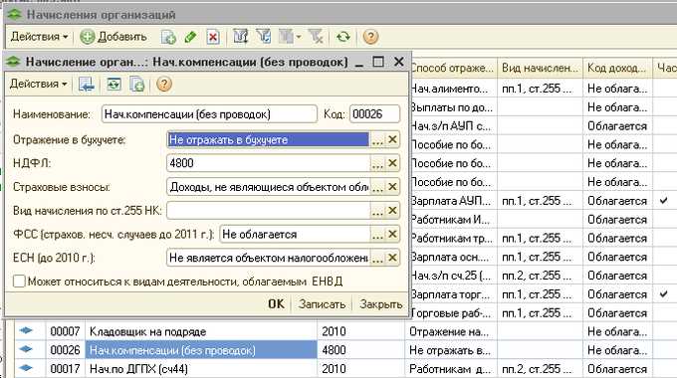Click the Записать button

coord(323,303)
